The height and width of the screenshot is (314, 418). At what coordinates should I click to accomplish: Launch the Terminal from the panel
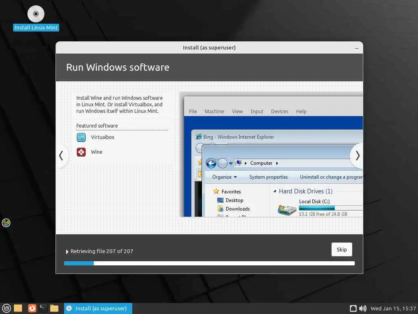(43, 308)
